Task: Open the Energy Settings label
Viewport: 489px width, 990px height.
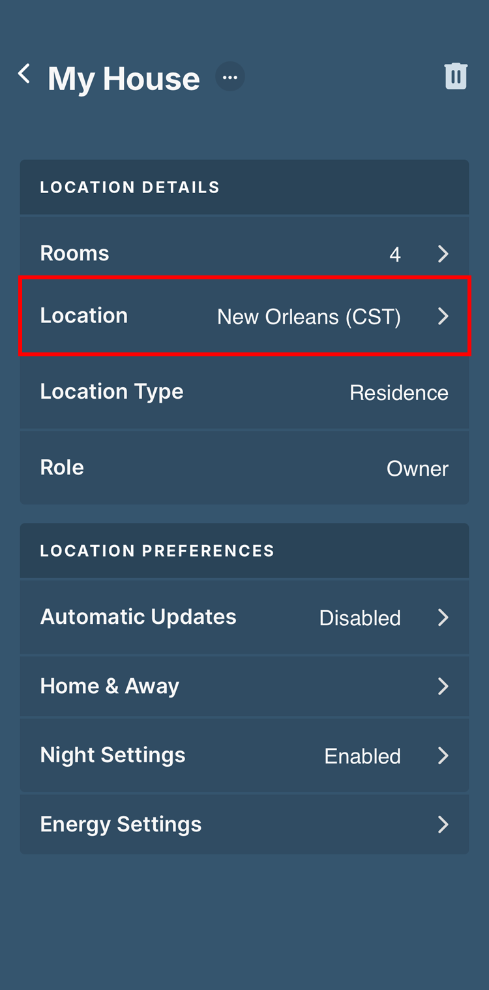Action: click(121, 824)
